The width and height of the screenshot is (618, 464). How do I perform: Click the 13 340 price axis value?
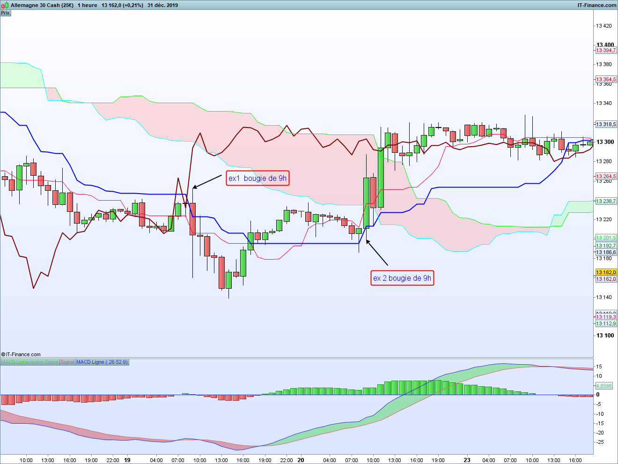pos(604,103)
